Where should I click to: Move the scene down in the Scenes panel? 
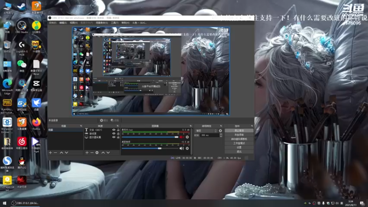(x=67, y=153)
